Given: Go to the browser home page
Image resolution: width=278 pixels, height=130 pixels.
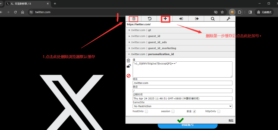Looking at the screenshot, I should 23,12.
